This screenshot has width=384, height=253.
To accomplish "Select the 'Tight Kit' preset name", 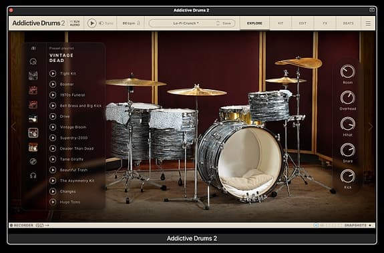I will click(x=68, y=73).
